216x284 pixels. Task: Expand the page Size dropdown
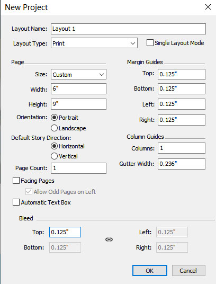(78, 74)
